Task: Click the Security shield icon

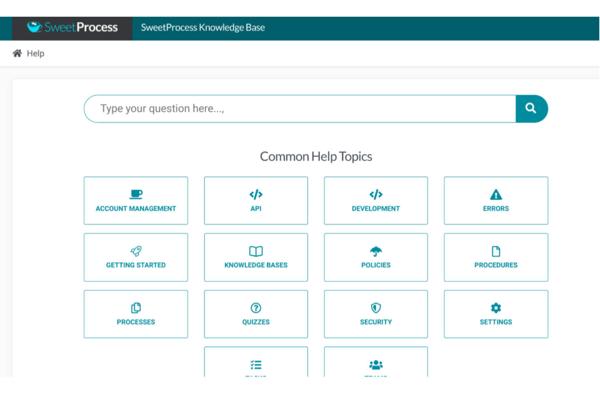Action: [x=375, y=308]
